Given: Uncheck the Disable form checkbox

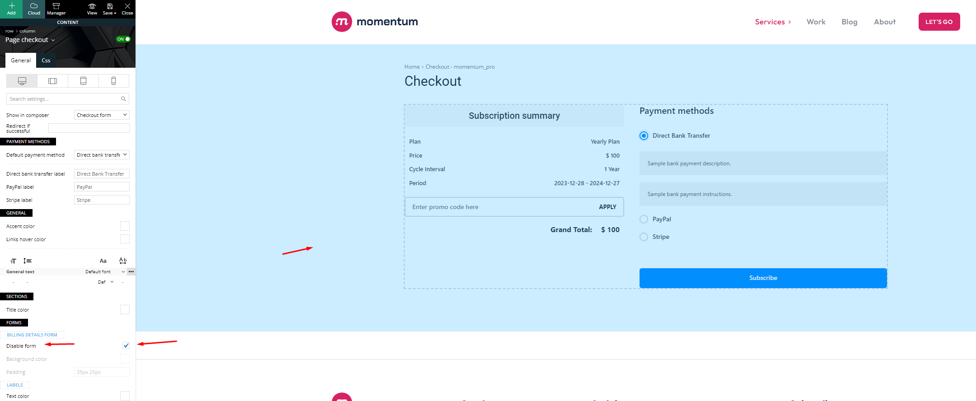Looking at the screenshot, I should (x=126, y=345).
